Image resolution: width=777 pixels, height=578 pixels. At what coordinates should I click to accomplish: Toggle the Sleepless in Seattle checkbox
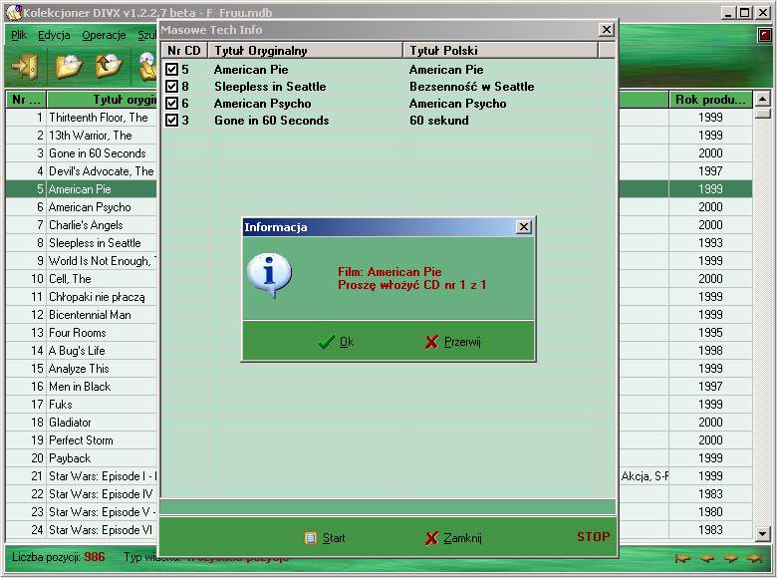click(x=171, y=87)
